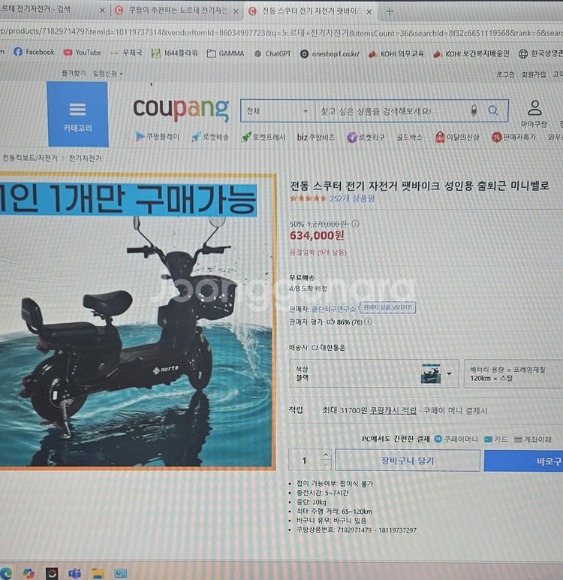This screenshot has width=563, height=580.
Task: Open File Explorer in the taskbar
Action: coord(98,573)
